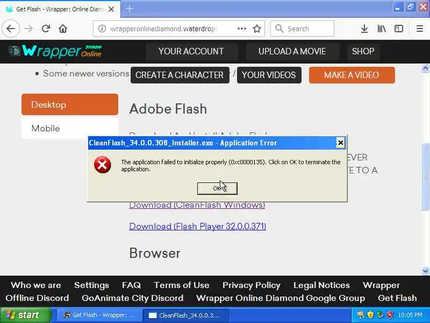The image size is (430, 323).
Task: Select the Desktop section tab
Action: click(x=70, y=104)
